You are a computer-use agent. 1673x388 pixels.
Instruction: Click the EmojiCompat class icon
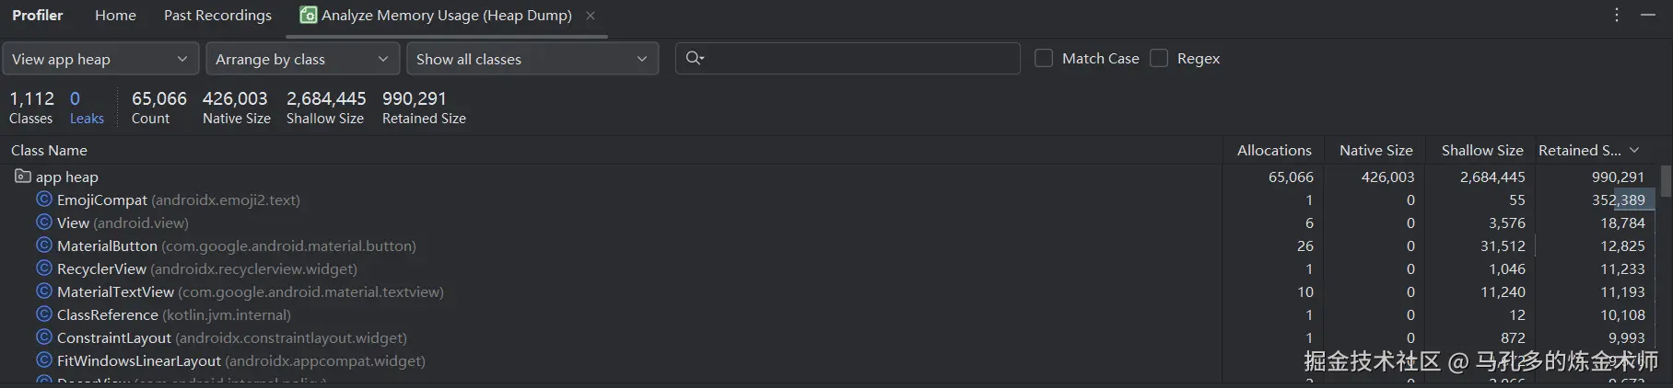click(x=43, y=200)
